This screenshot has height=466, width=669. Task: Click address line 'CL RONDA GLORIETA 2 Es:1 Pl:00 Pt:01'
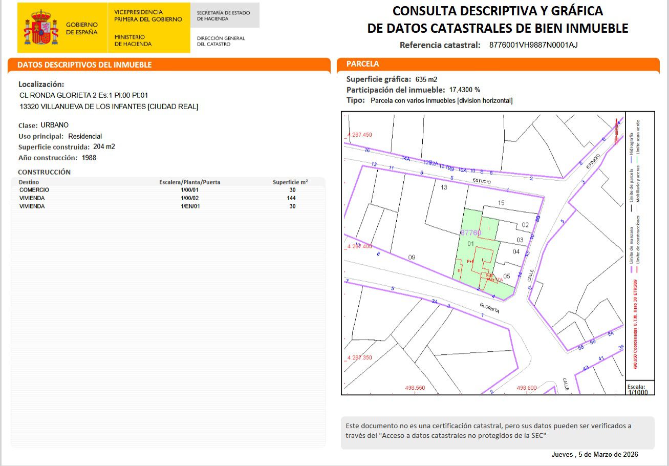83,95
